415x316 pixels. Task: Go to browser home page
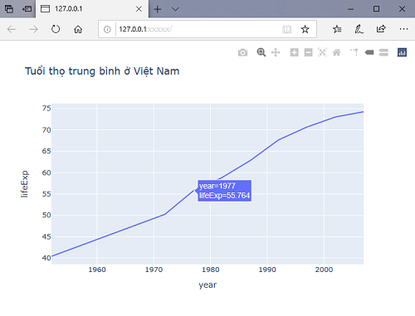pos(78,29)
